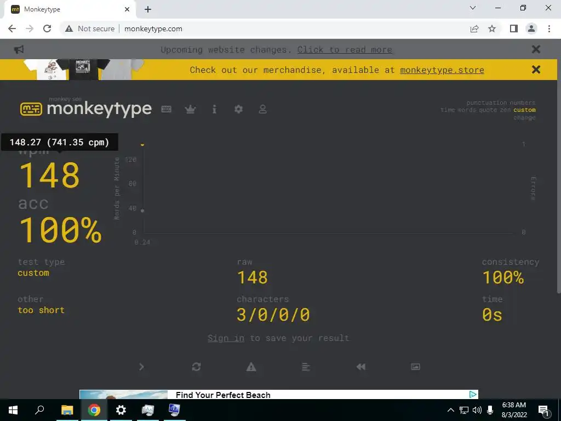Image resolution: width=561 pixels, height=421 pixels.
Task: Click the Sign in link
Action: (226, 338)
